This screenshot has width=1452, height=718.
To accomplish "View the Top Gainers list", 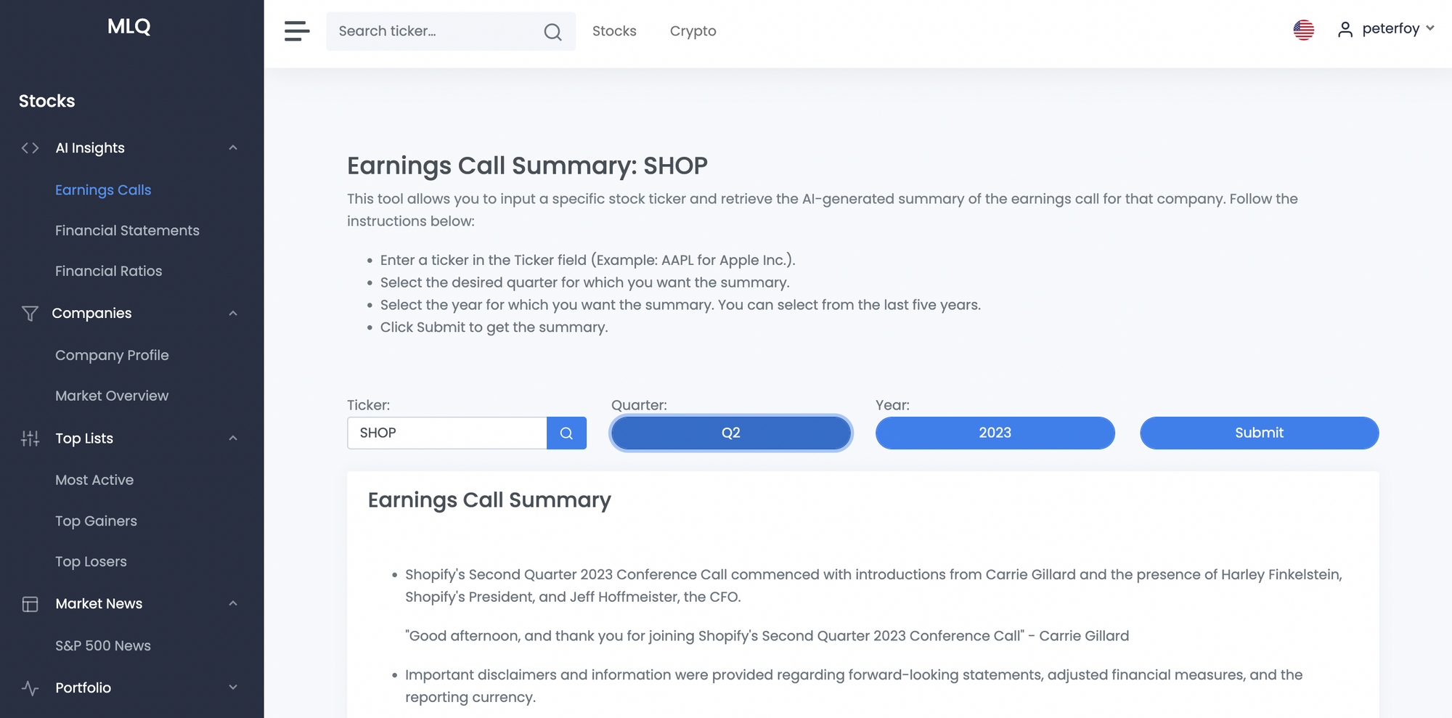I will point(96,521).
